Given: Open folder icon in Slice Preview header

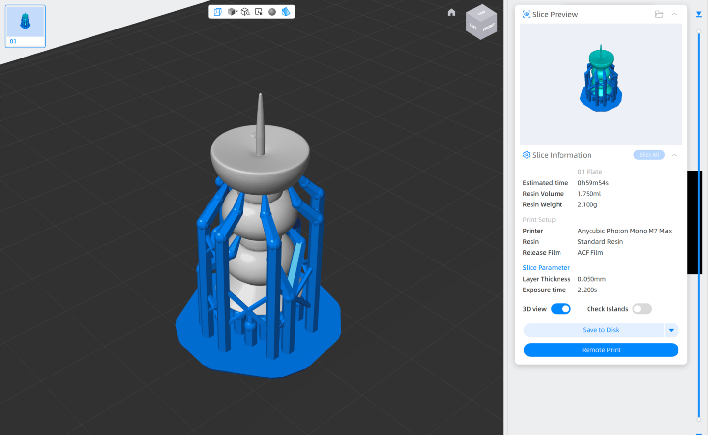Looking at the screenshot, I should click(659, 14).
